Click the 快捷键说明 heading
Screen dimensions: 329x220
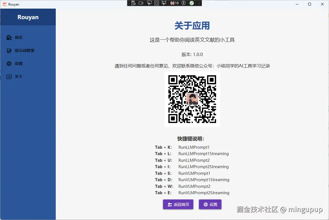point(191,139)
